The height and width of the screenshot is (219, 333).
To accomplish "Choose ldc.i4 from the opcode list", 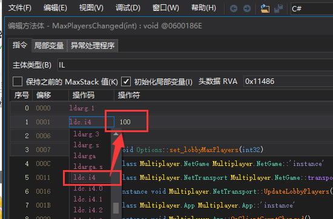I will 84,177.
